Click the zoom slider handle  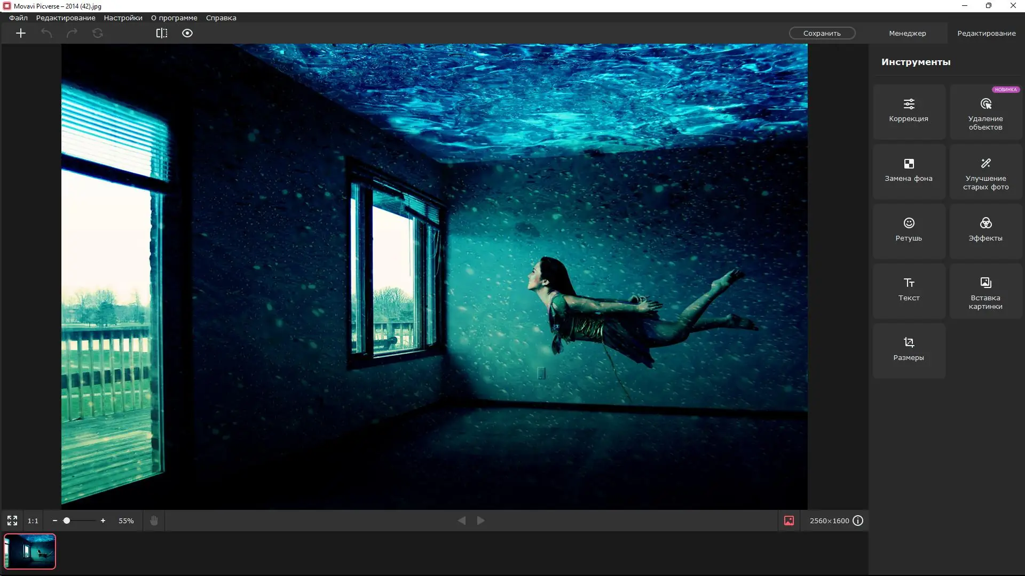[67, 521]
